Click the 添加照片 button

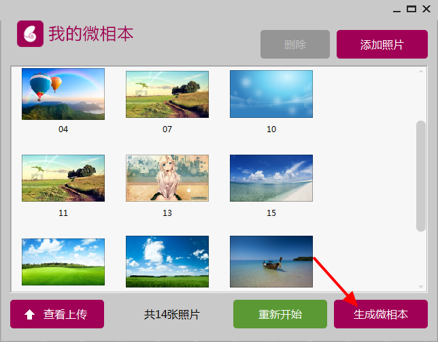382,44
